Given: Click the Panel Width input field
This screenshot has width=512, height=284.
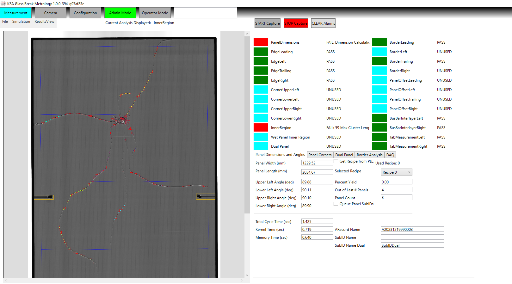Looking at the screenshot, I should click(x=317, y=163).
